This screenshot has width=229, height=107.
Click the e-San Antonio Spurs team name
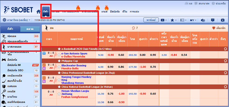(74, 53)
